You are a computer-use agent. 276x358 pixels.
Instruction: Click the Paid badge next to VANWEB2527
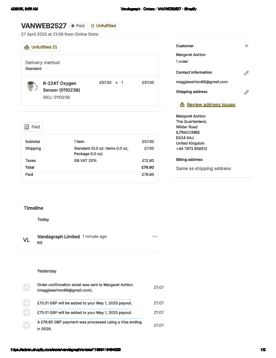pyautogui.click(x=78, y=26)
